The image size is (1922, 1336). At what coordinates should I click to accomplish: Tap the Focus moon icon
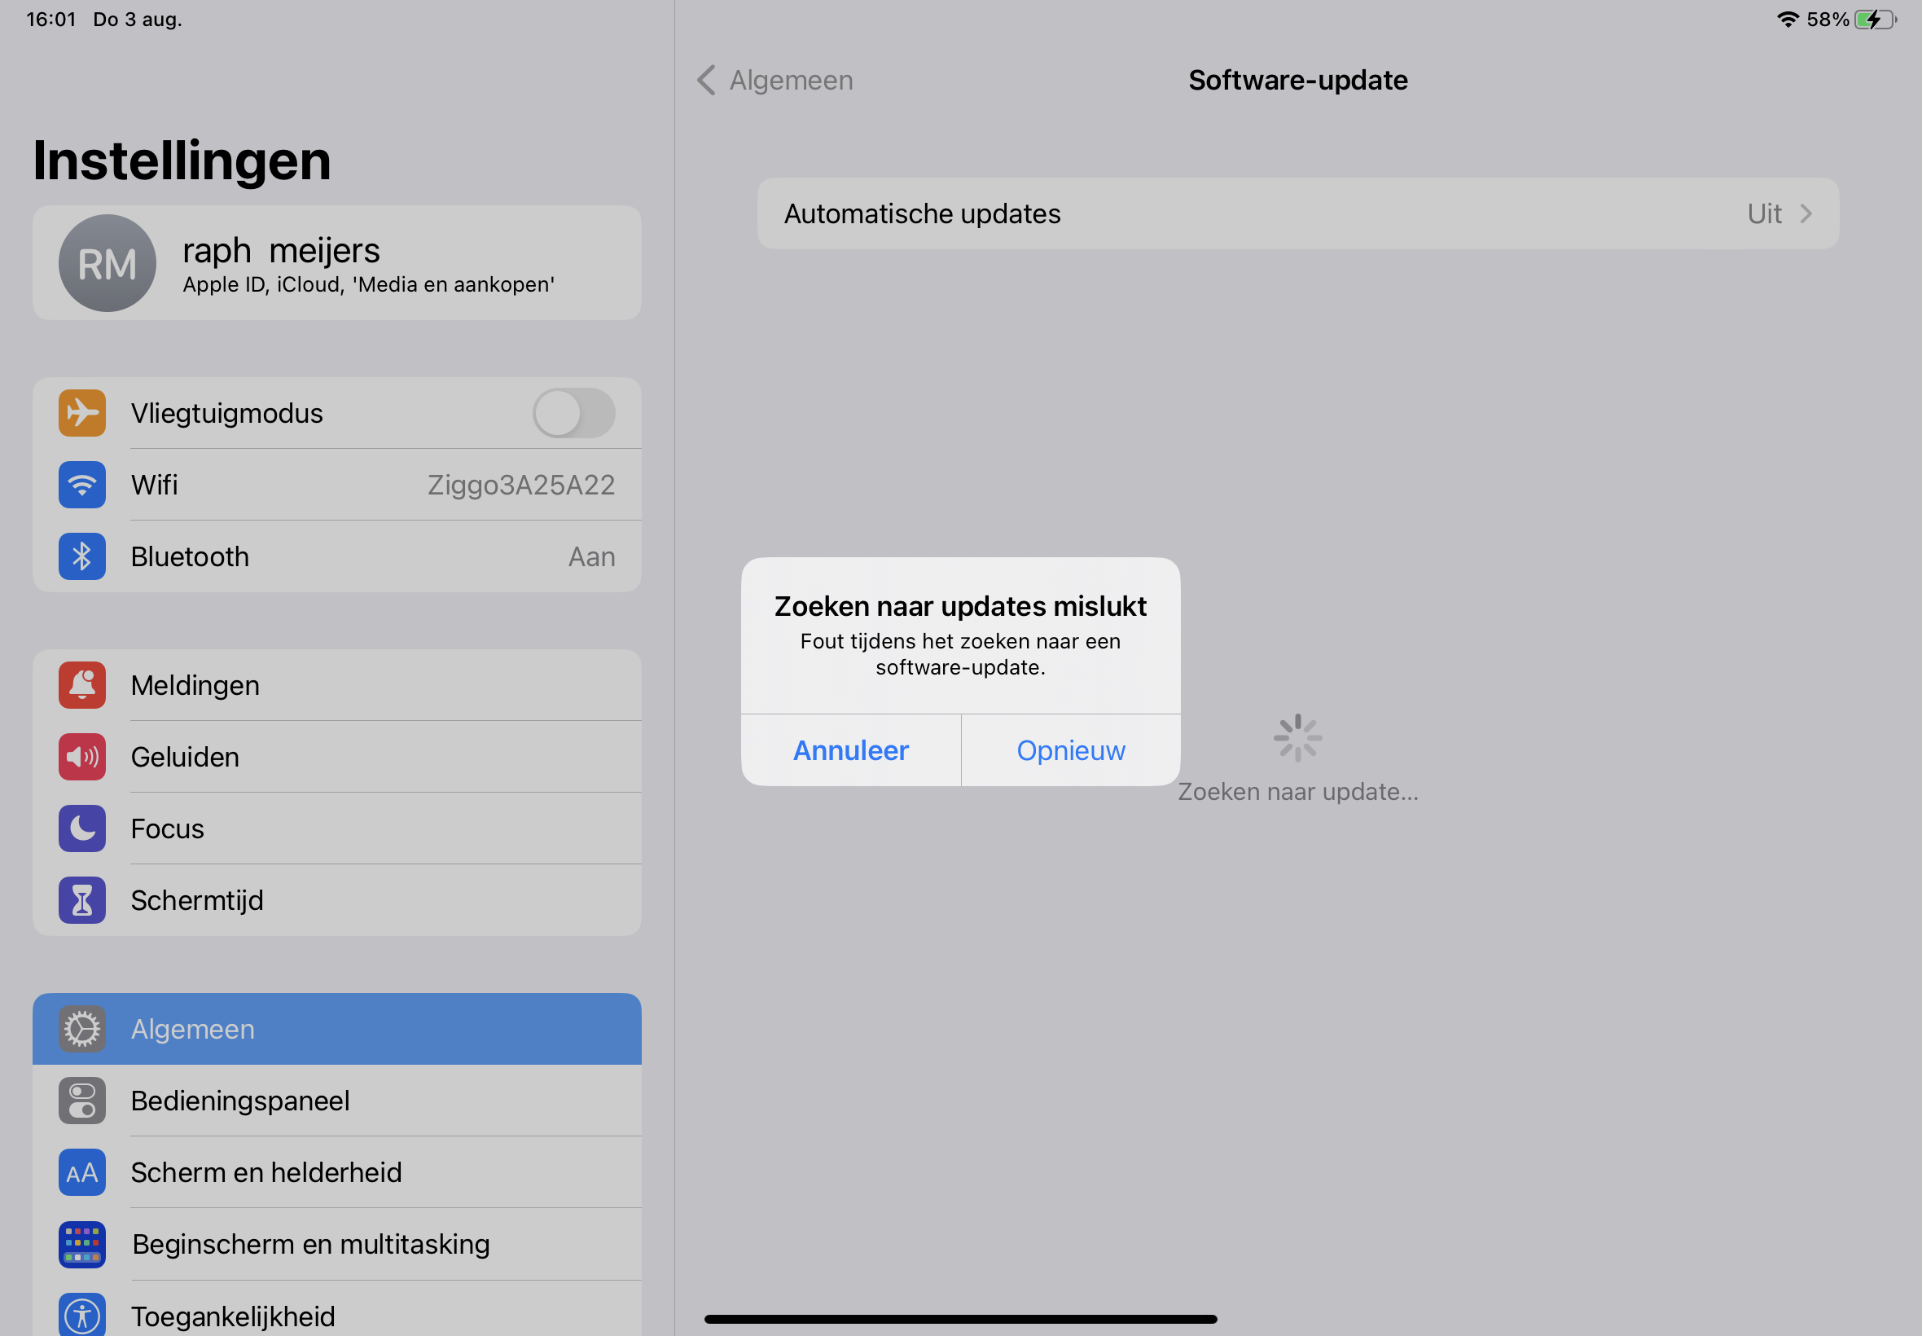point(82,828)
